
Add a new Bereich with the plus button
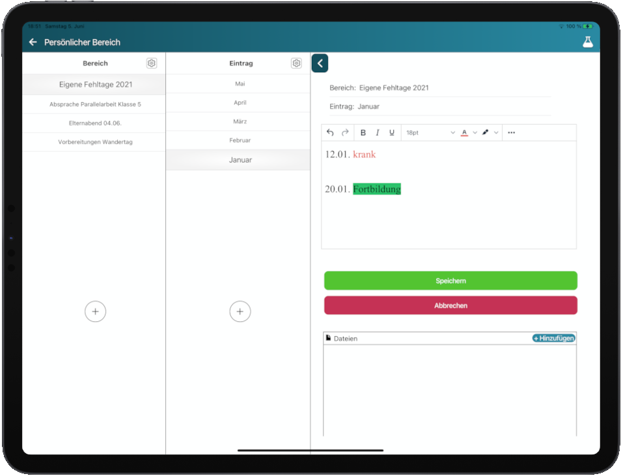point(95,311)
